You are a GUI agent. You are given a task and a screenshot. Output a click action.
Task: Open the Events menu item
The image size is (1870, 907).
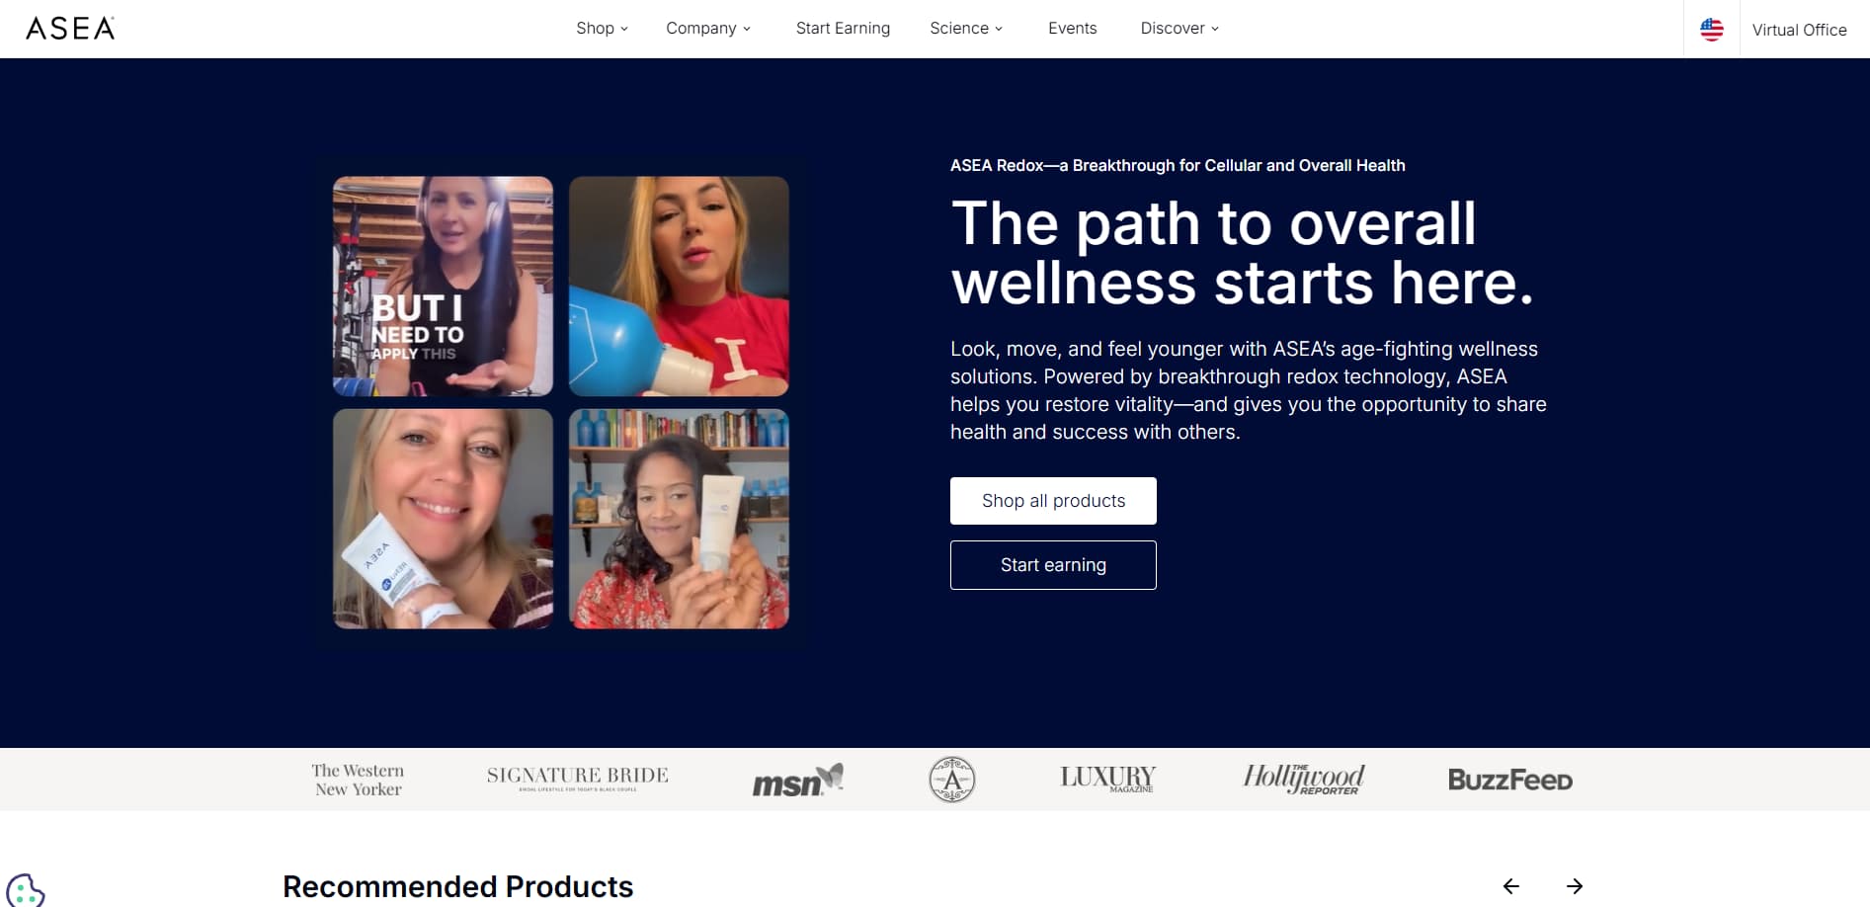[x=1072, y=28]
